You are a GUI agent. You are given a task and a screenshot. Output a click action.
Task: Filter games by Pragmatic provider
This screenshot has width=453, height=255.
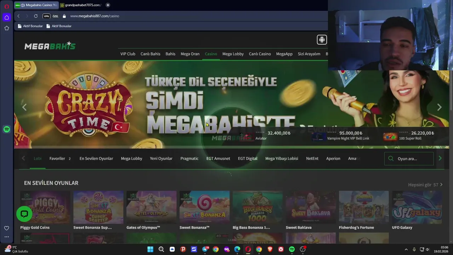pyautogui.click(x=189, y=158)
